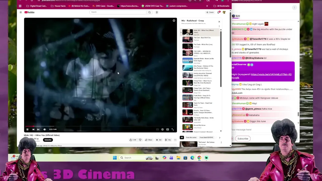Select Blondie - Heart Of Glass playlist item

point(200,112)
